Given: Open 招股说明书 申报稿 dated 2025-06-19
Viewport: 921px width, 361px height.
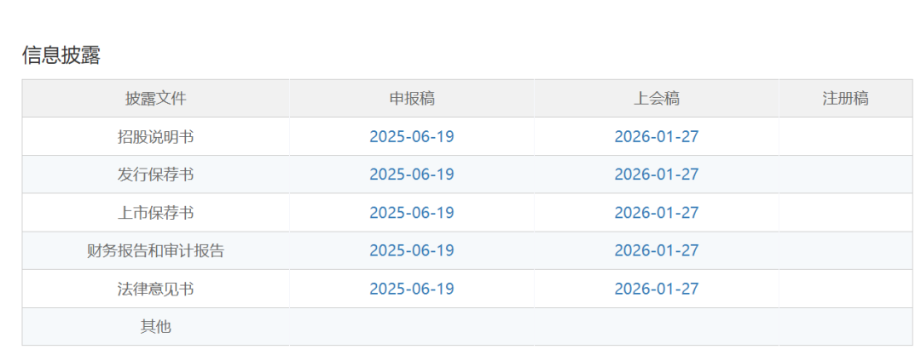Looking at the screenshot, I should coord(412,136).
